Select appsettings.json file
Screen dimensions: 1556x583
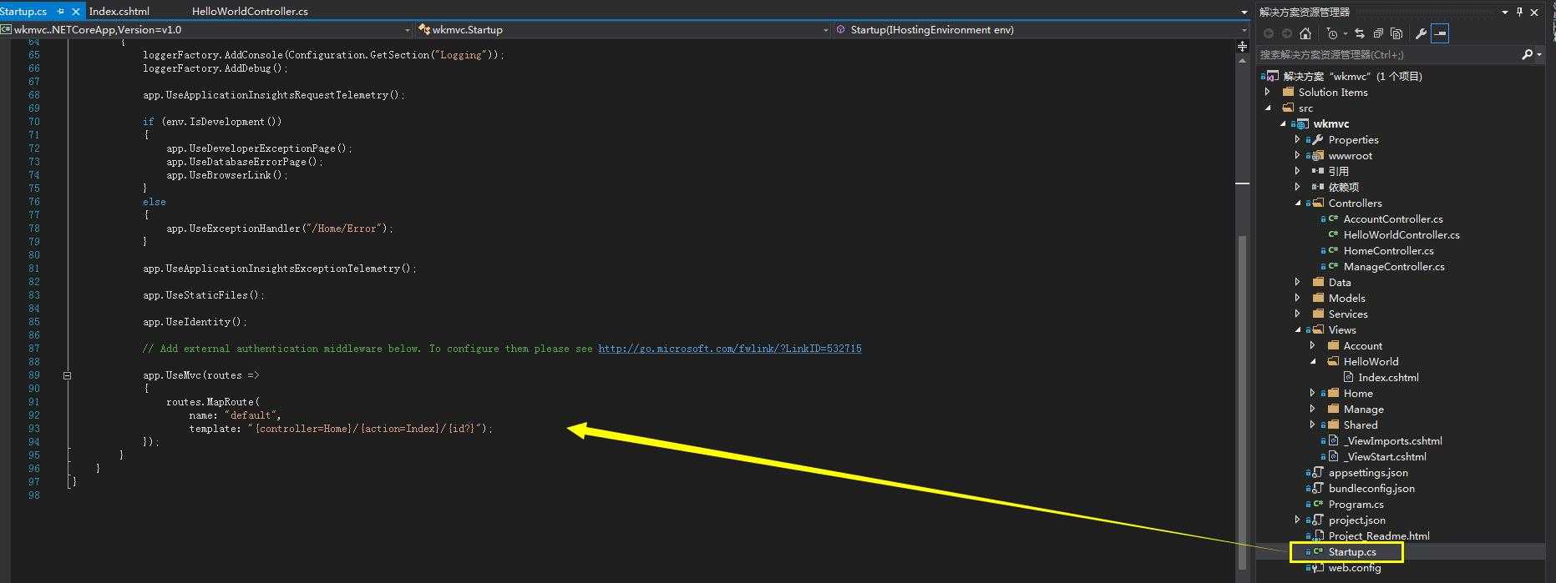(x=1367, y=472)
